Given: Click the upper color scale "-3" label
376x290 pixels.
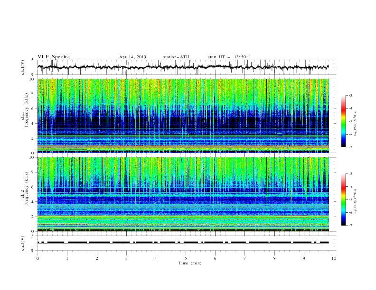Looking at the screenshot, I should coord(350,95).
